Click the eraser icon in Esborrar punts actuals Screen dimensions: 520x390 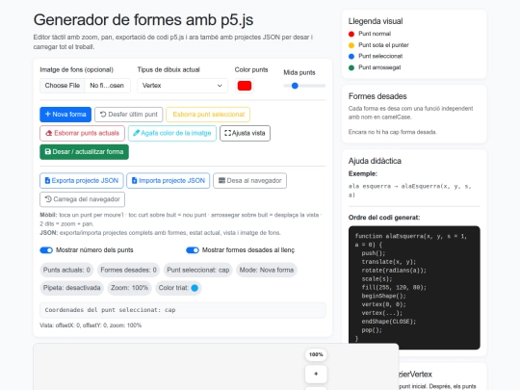click(x=49, y=133)
